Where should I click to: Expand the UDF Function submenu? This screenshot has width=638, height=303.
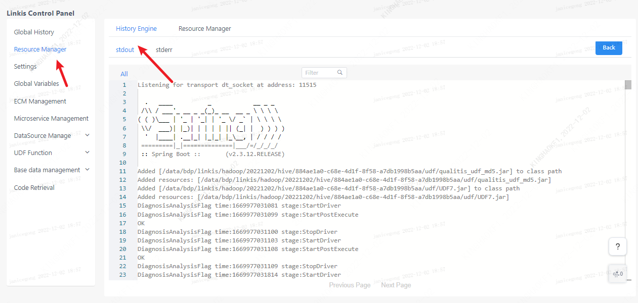click(88, 153)
